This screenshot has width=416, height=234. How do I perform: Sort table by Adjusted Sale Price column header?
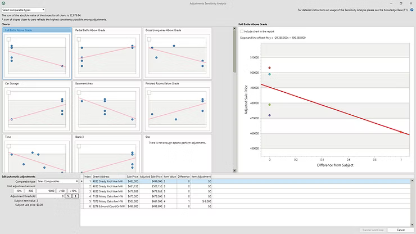pyautogui.click(x=151, y=176)
